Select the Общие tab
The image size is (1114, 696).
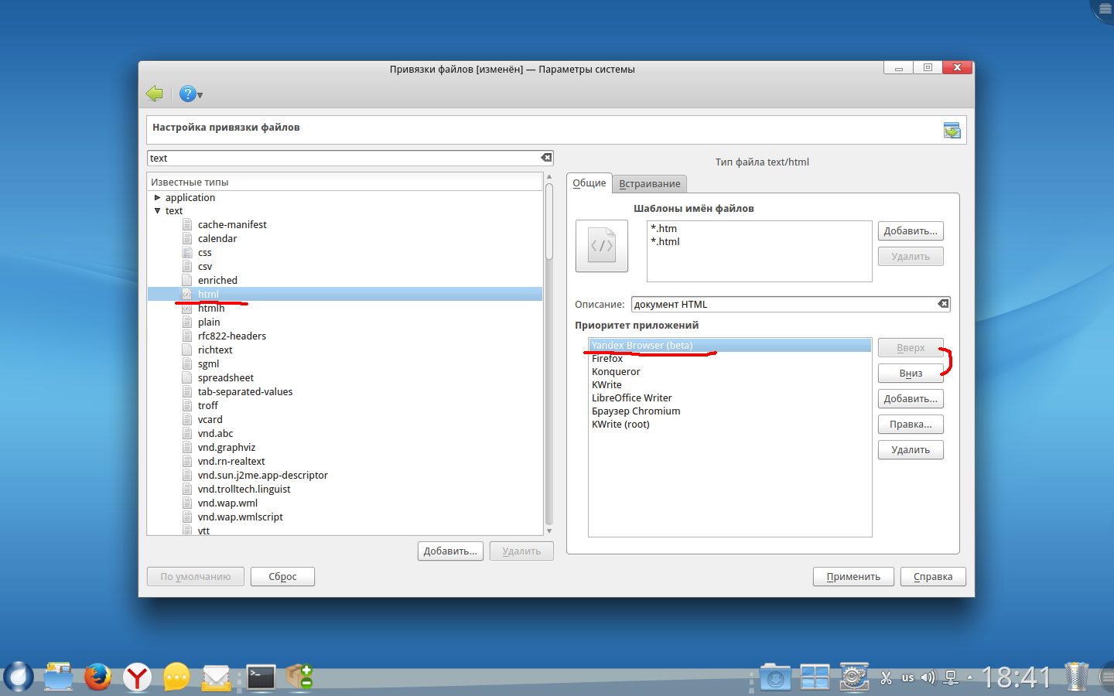tap(589, 183)
